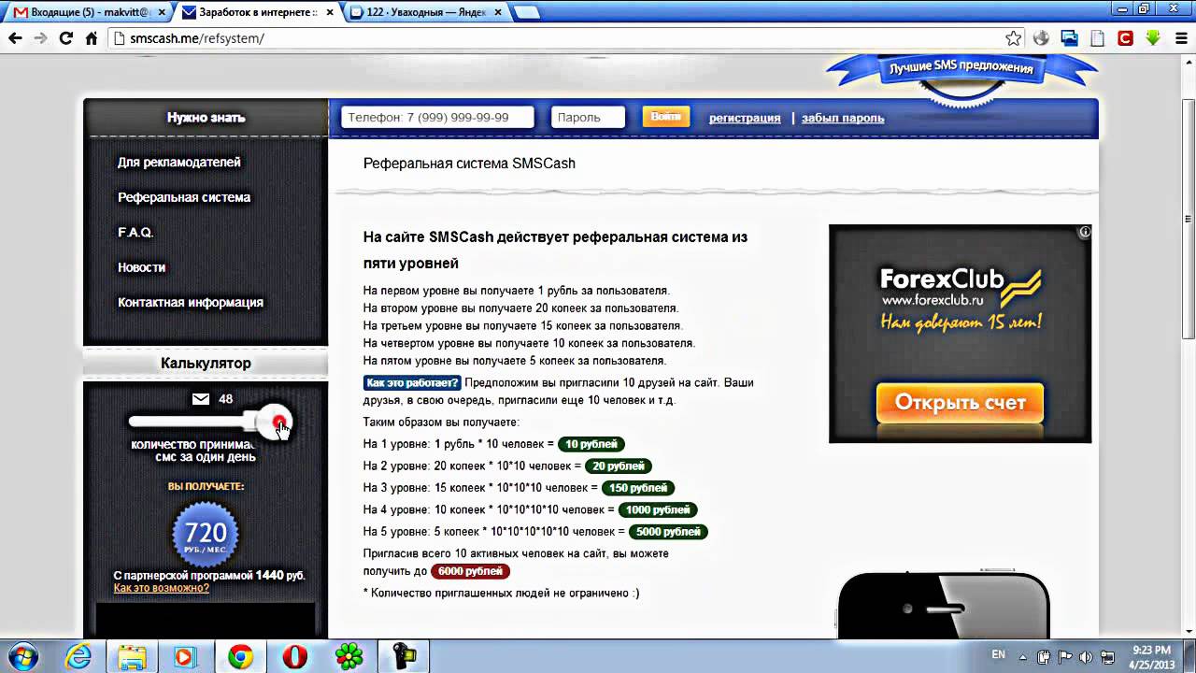Open Windows Explorer from taskbar
This screenshot has width=1196, height=673.
click(x=132, y=657)
